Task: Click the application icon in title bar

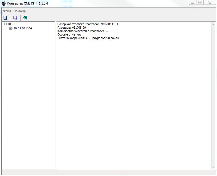Action: point(4,3)
